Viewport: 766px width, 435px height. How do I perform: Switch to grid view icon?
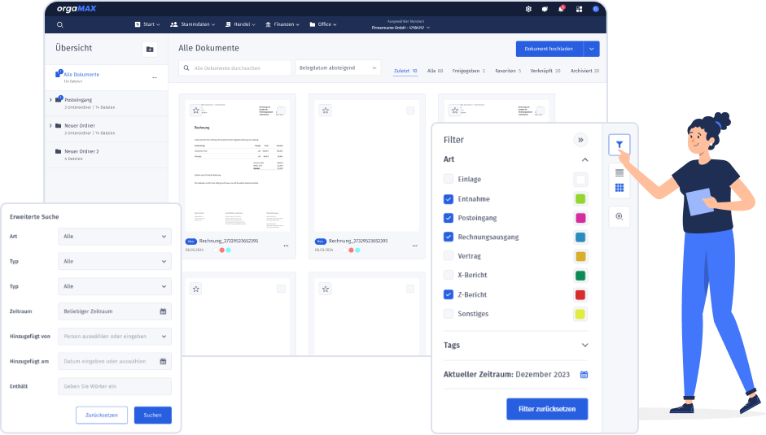619,188
